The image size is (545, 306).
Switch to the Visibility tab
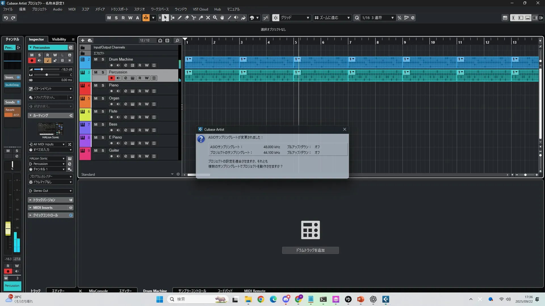pyautogui.click(x=59, y=39)
